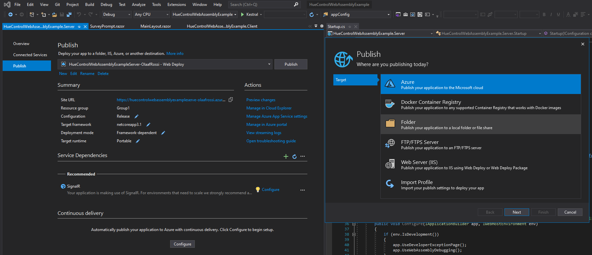Close the Publish target dialog with X
Image resolution: width=592 pixels, height=255 pixels.
point(583,44)
